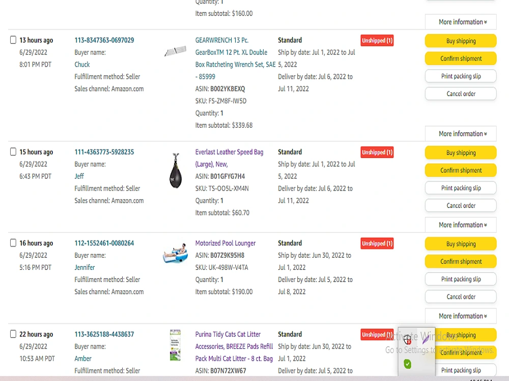Open Motorized Pool Lounger product image
The image size is (509, 381).
(x=175, y=252)
